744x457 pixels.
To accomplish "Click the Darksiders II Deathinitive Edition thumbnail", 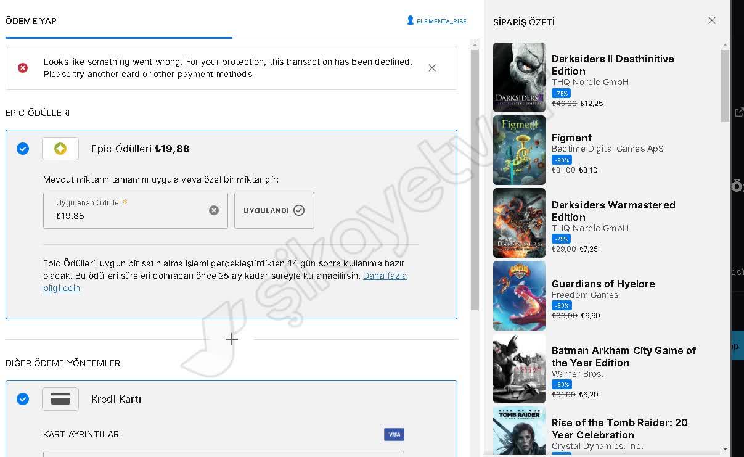I will pos(519,77).
